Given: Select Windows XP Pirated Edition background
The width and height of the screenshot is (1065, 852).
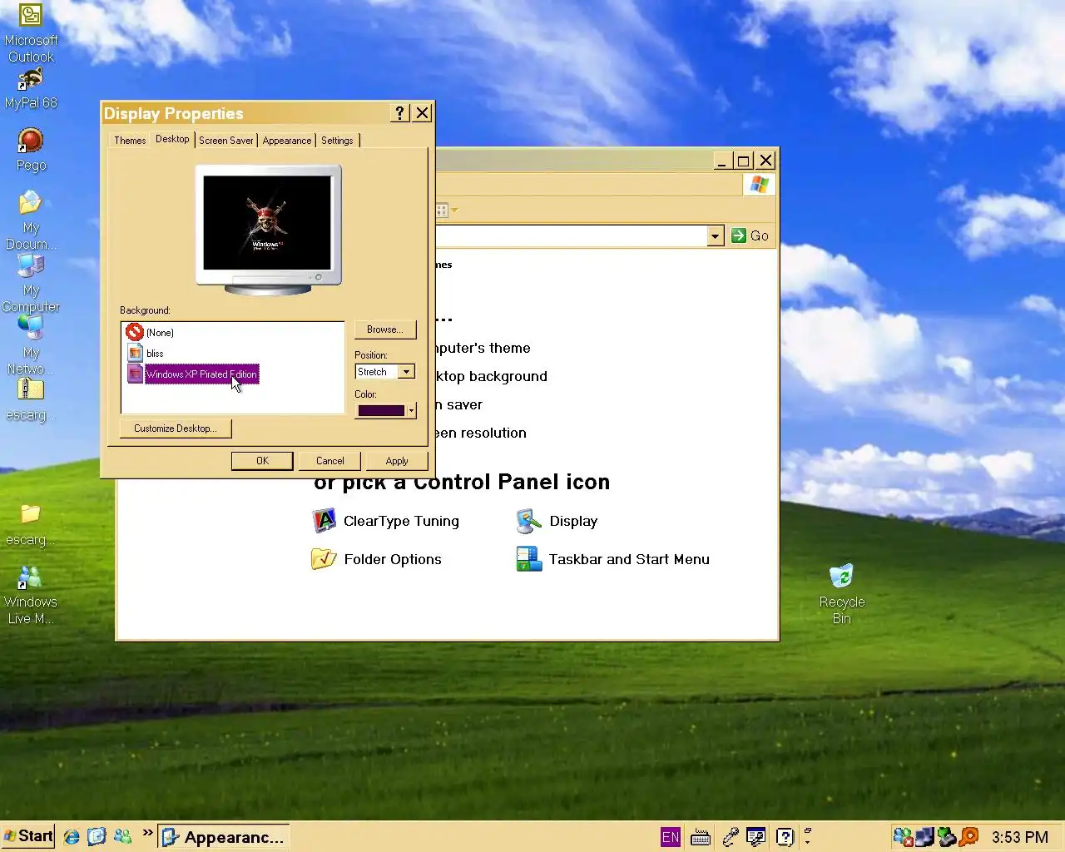Looking at the screenshot, I should point(193,374).
